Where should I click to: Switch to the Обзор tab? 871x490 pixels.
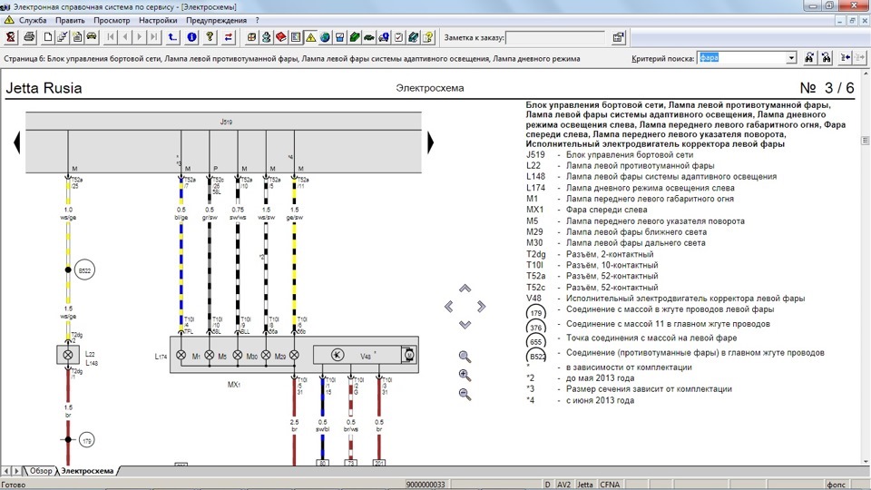point(41,471)
